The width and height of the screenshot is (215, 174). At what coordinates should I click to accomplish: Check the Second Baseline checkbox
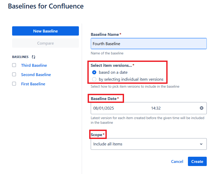point(14,74)
